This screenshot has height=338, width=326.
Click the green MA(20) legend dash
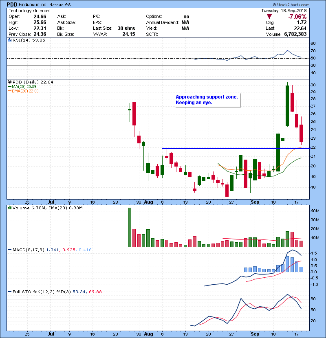point(9,87)
